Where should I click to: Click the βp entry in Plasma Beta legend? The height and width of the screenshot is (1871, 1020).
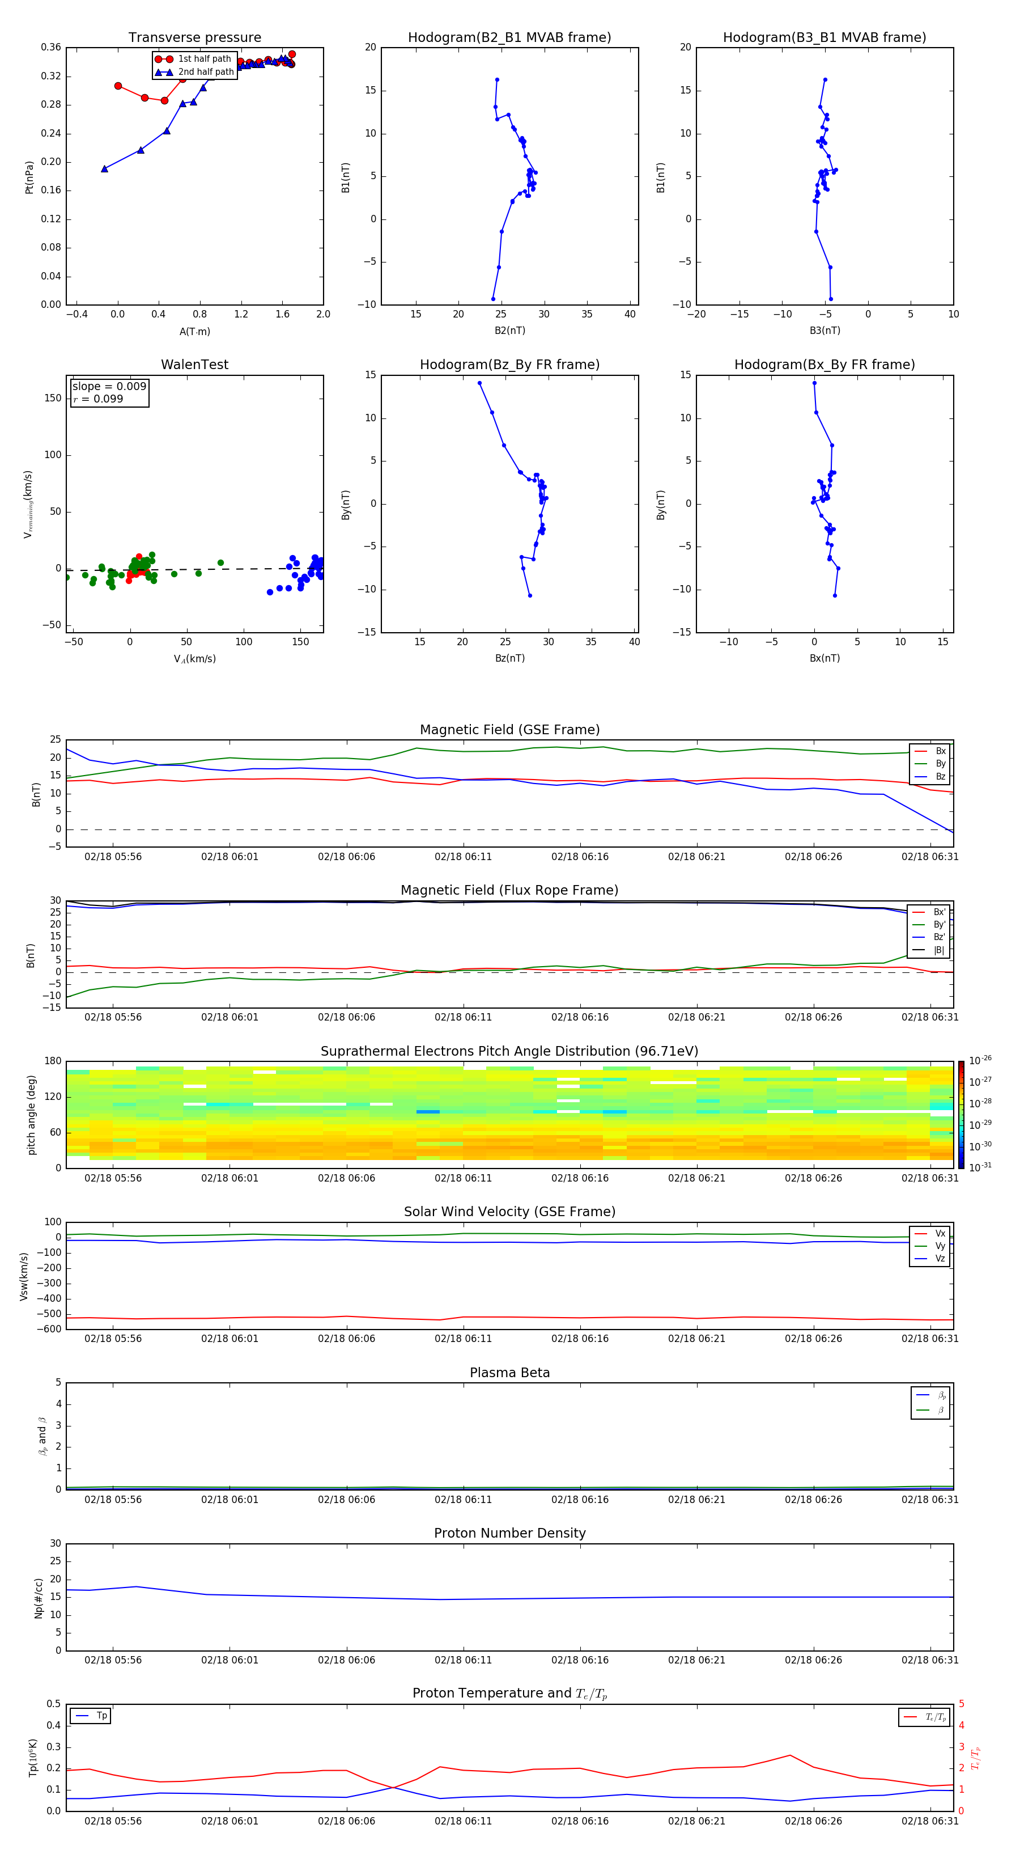pos(930,1395)
